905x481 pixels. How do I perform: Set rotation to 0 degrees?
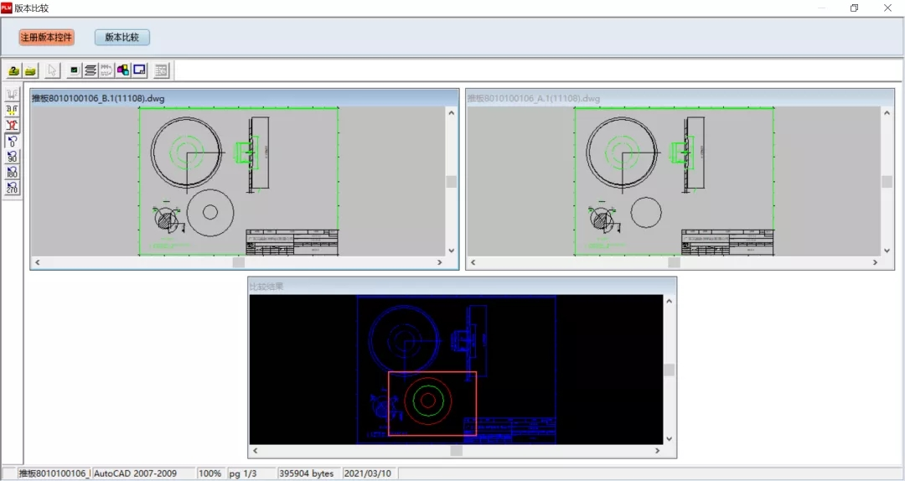tap(12, 141)
